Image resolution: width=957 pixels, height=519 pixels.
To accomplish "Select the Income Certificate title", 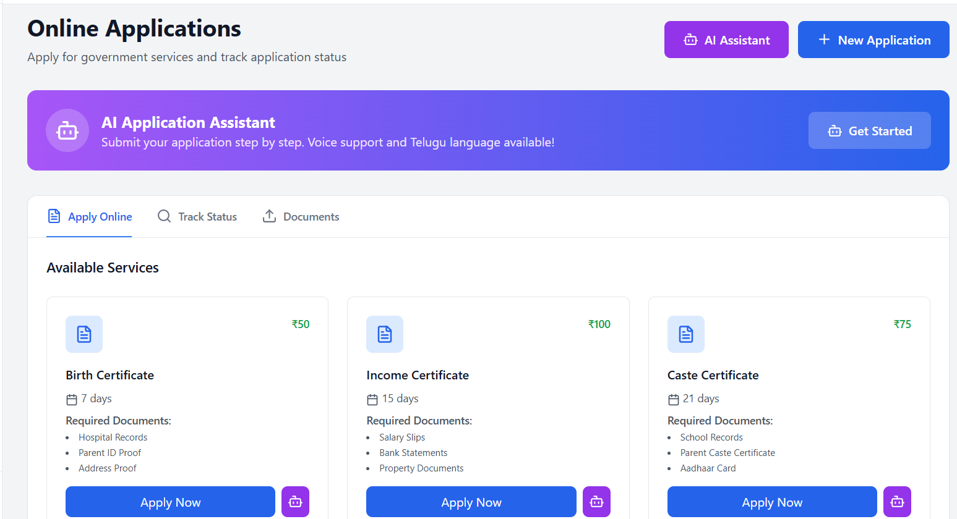I will tap(418, 375).
